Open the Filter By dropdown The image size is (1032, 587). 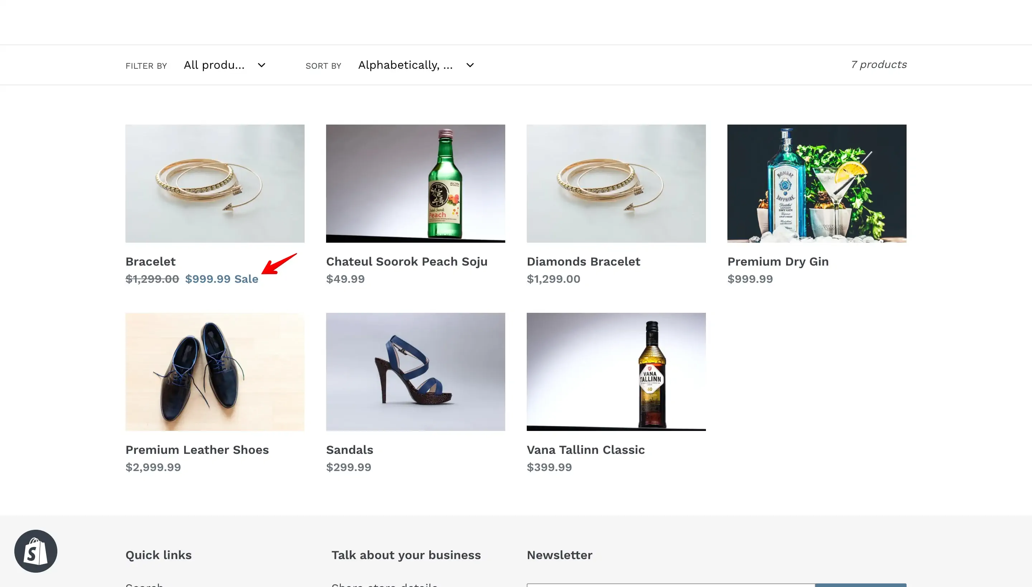(x=225, y=65)
